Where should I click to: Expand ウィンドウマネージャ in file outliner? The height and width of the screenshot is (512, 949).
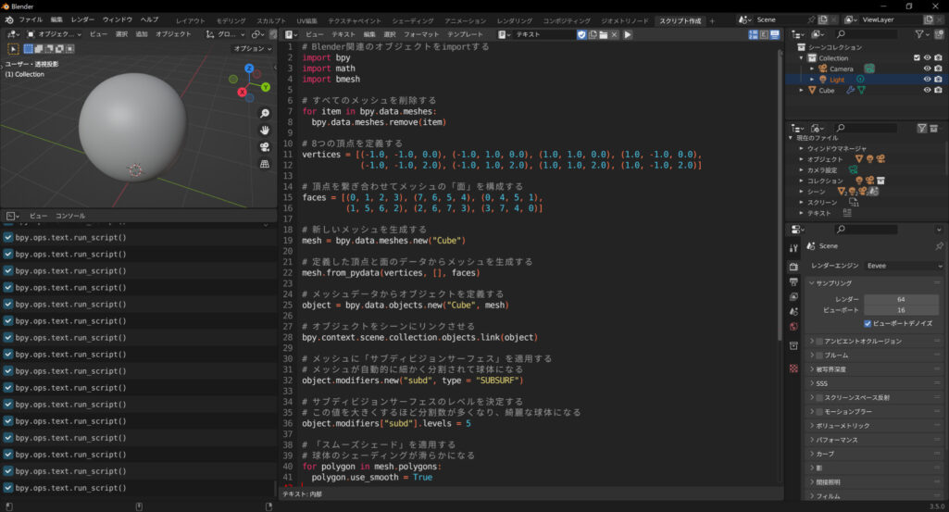click(801, 148)
